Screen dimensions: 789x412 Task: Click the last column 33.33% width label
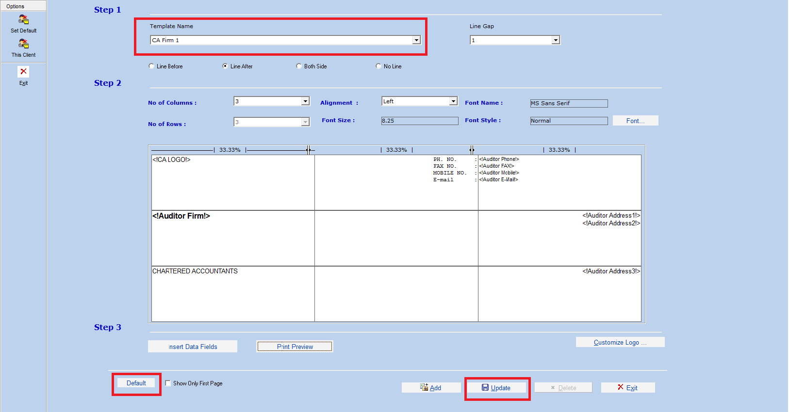[559, 150]
